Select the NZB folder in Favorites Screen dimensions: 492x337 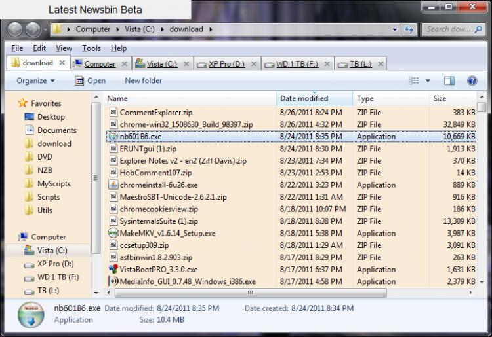tap(45, 170)
